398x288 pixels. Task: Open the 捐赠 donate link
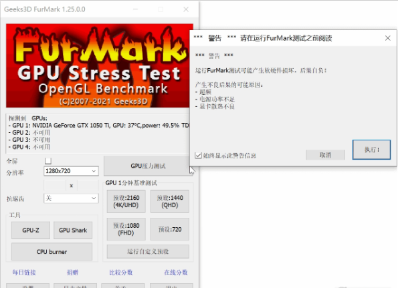click(x=72, y=273)
